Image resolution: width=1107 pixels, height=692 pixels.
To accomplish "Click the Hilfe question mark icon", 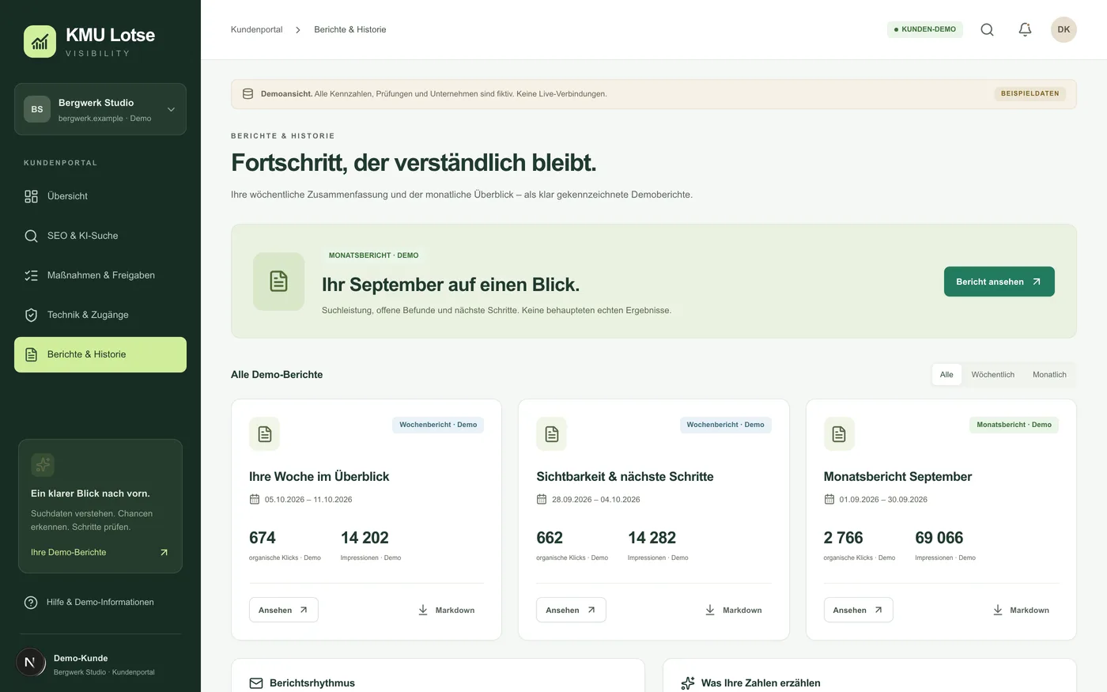I will (31, 603).
